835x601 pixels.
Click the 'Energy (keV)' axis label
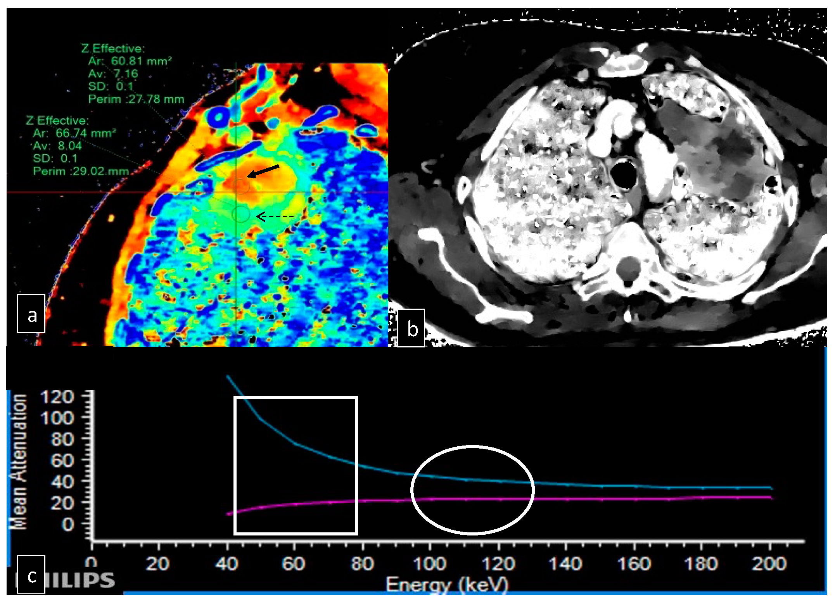[447, 584]
